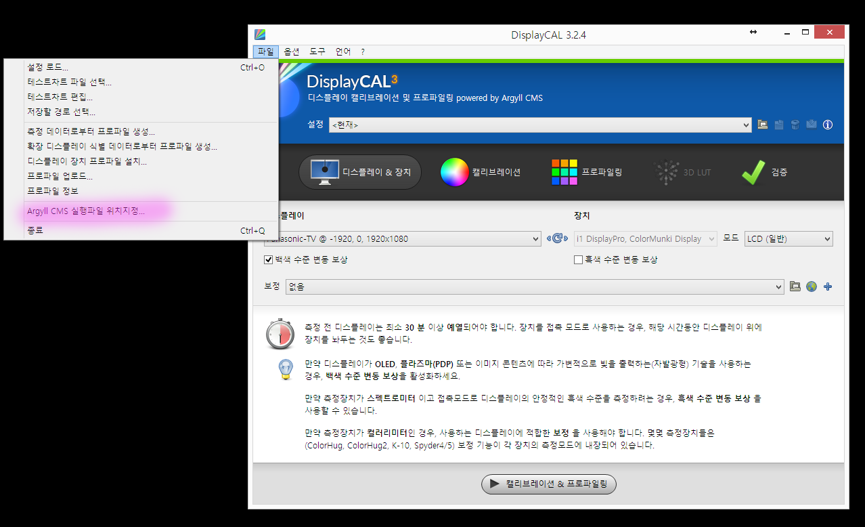Image resolution: width=865 pixels, height=527 pixels.
Task: Open the 검증 verification tab
Action: (x=764, y=172)
